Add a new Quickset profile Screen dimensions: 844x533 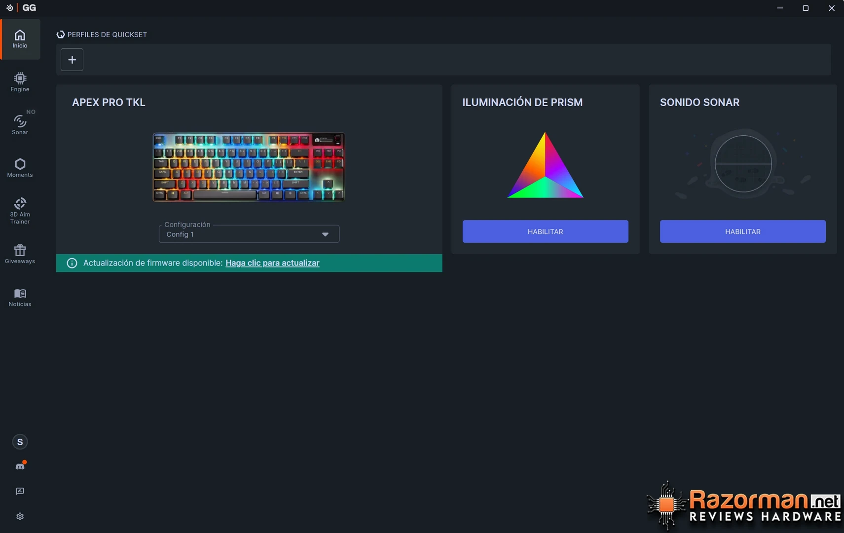tap(72, 60)
